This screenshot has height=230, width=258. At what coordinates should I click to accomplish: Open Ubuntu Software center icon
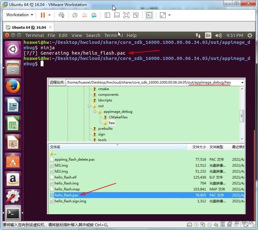click(x=13, y=161)
